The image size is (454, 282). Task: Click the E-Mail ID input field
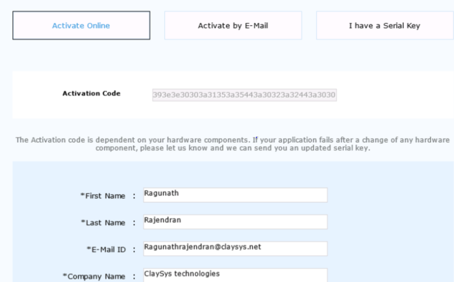[235, 249]
